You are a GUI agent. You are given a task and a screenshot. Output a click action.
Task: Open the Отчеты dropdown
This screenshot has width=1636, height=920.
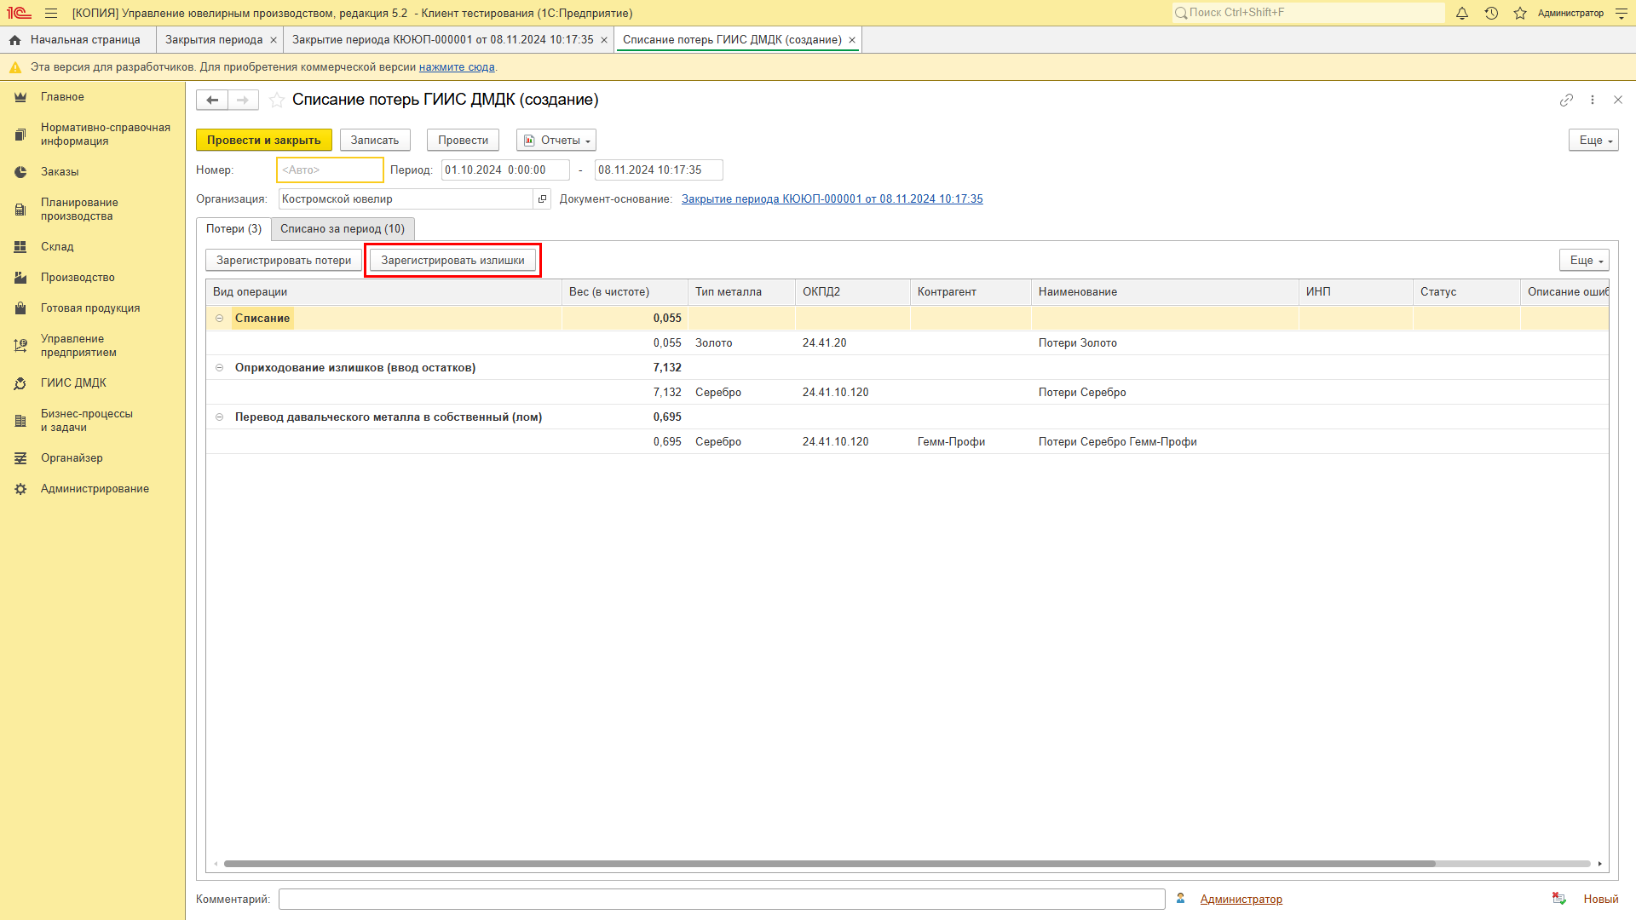[556, 141]
